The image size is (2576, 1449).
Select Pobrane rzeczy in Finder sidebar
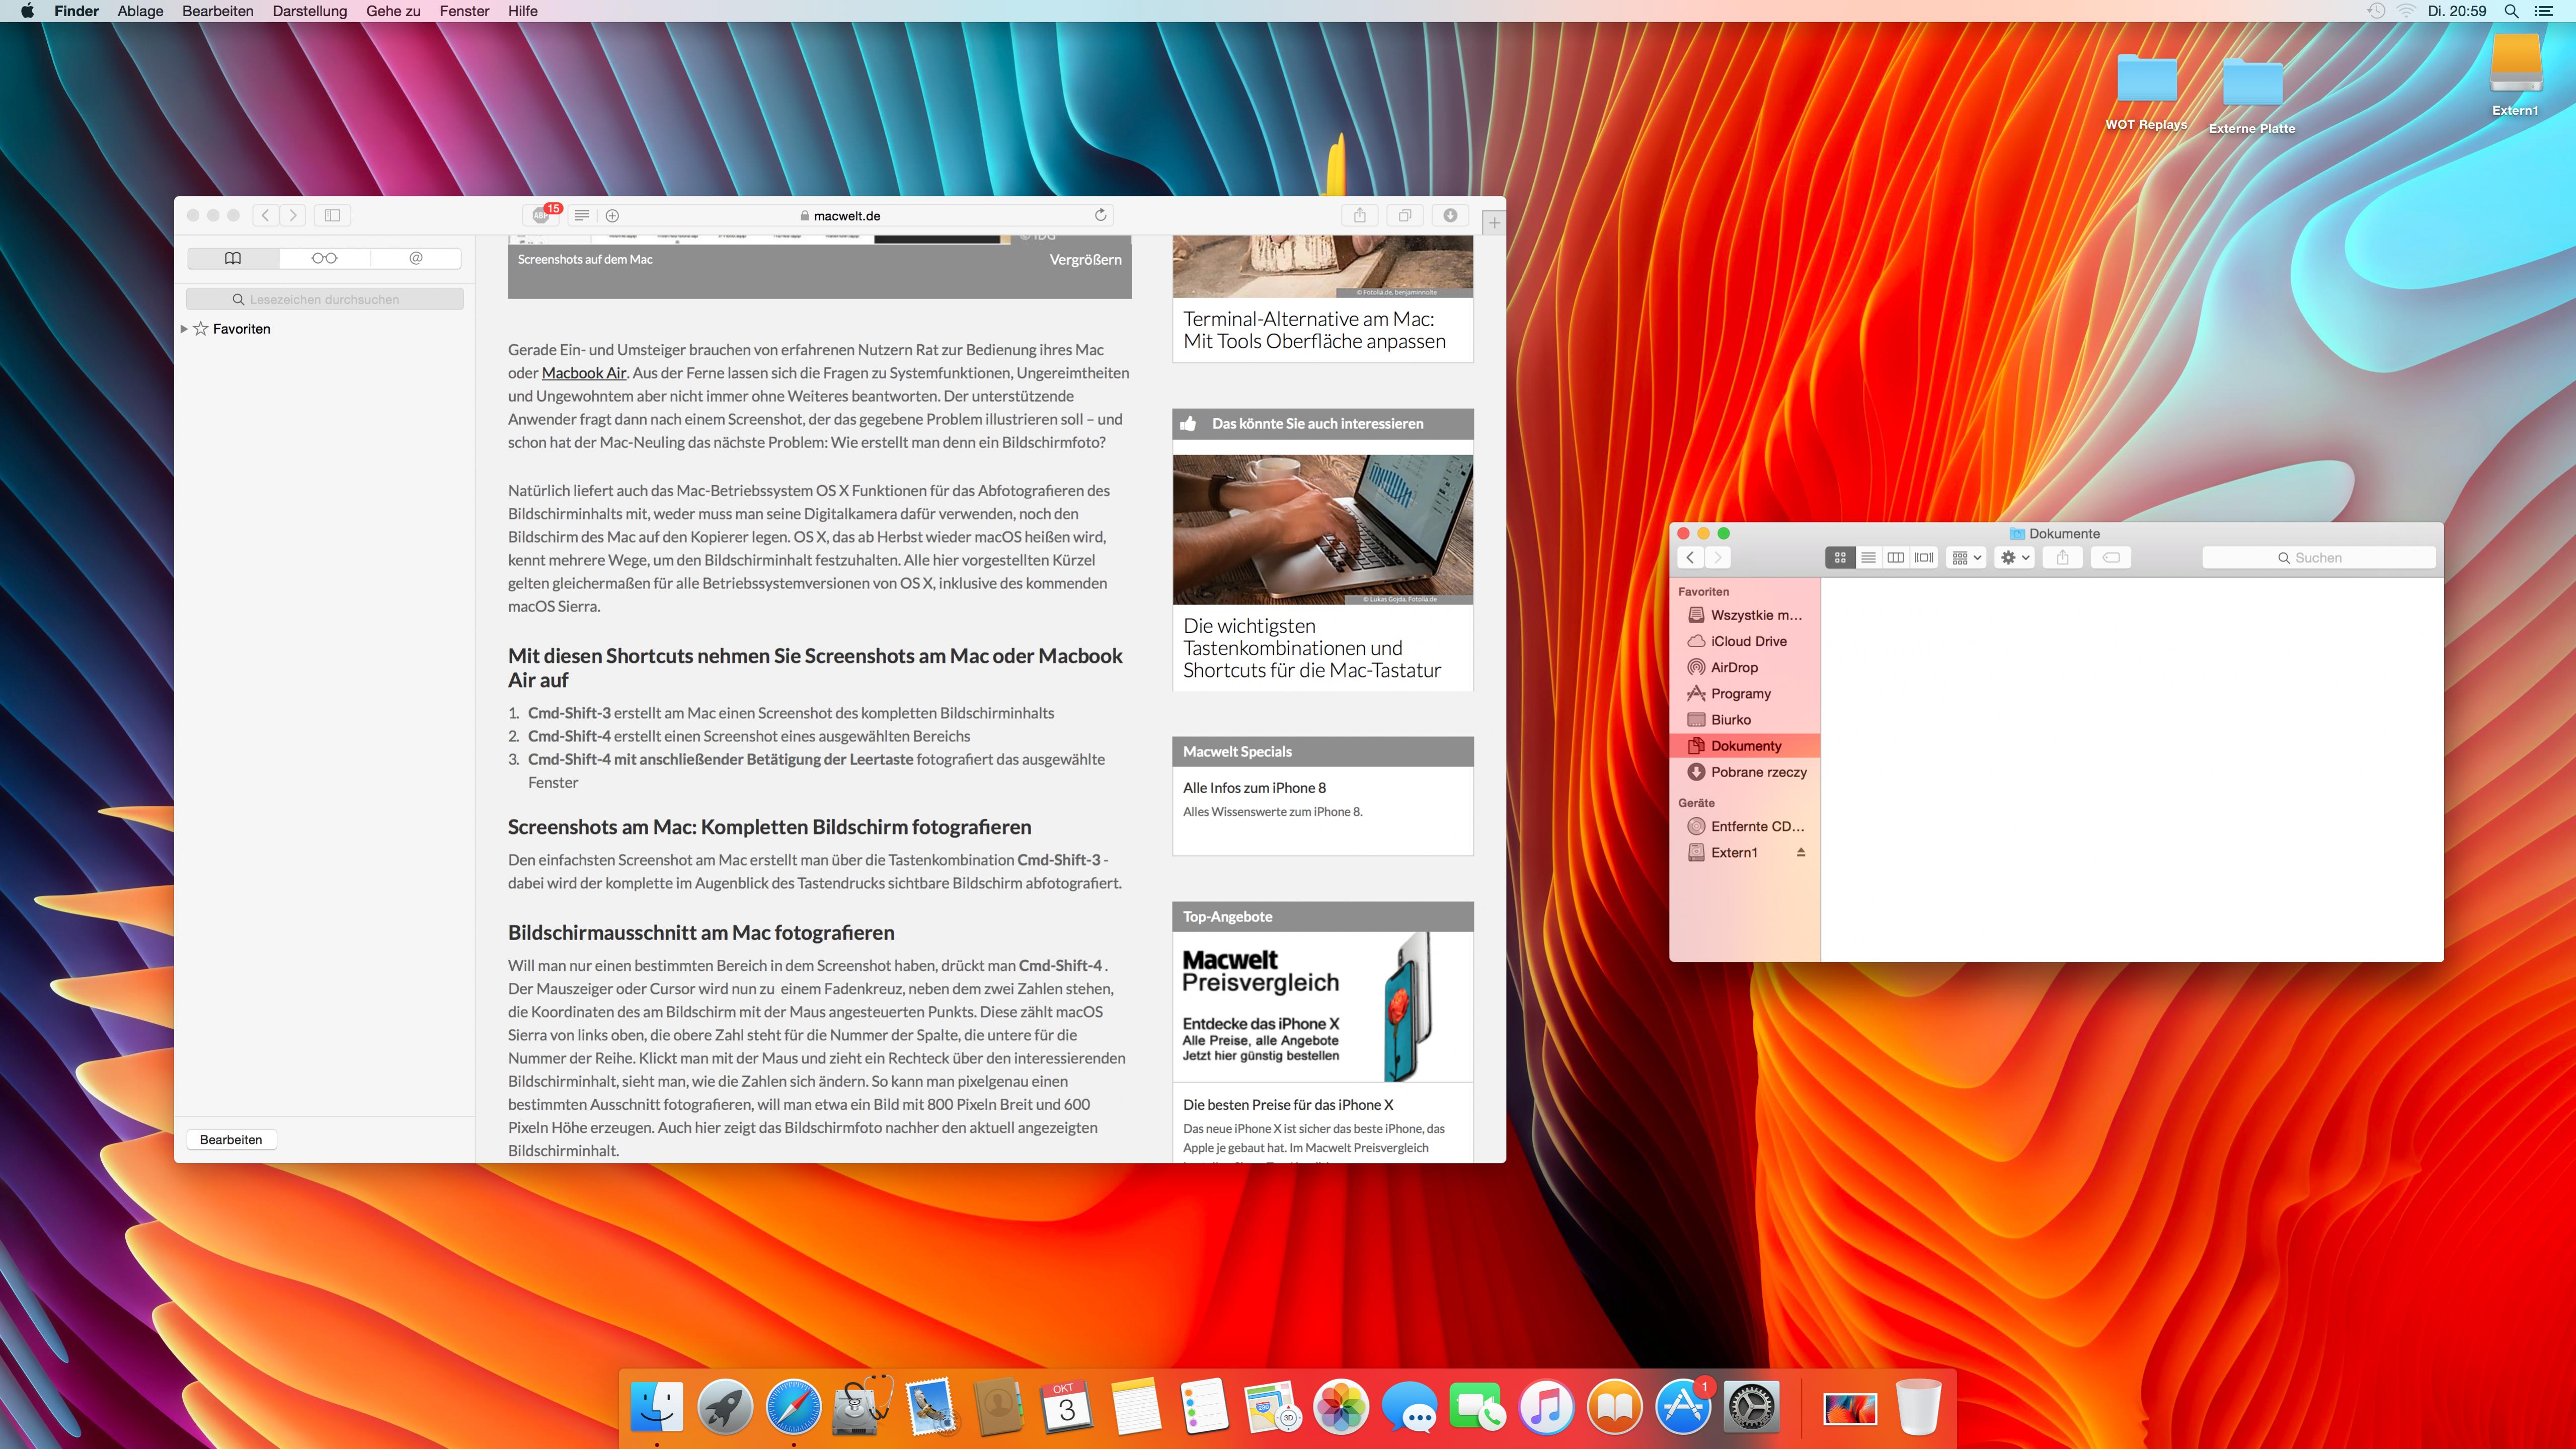pos(1745,772)
